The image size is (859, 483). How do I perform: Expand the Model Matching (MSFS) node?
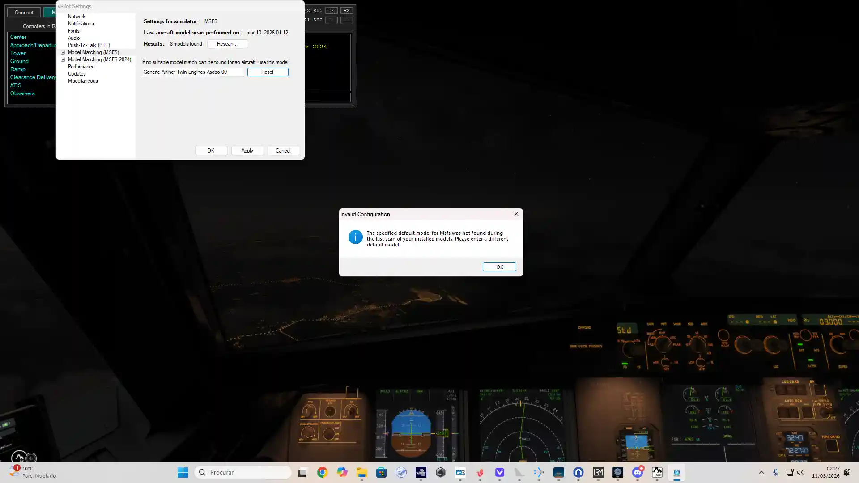coord(63,53)
